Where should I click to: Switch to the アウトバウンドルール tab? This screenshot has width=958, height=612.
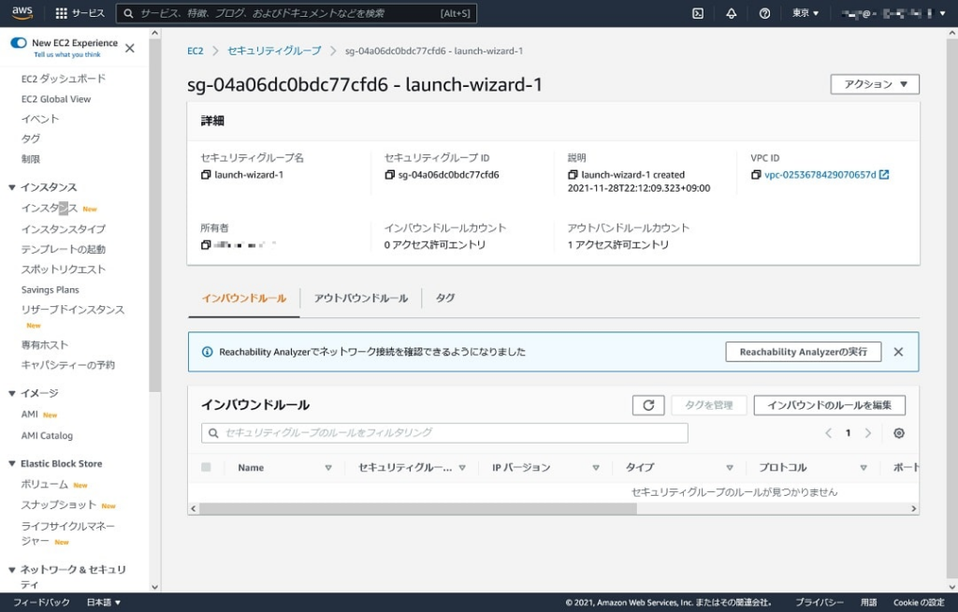[x=361, y=298]
